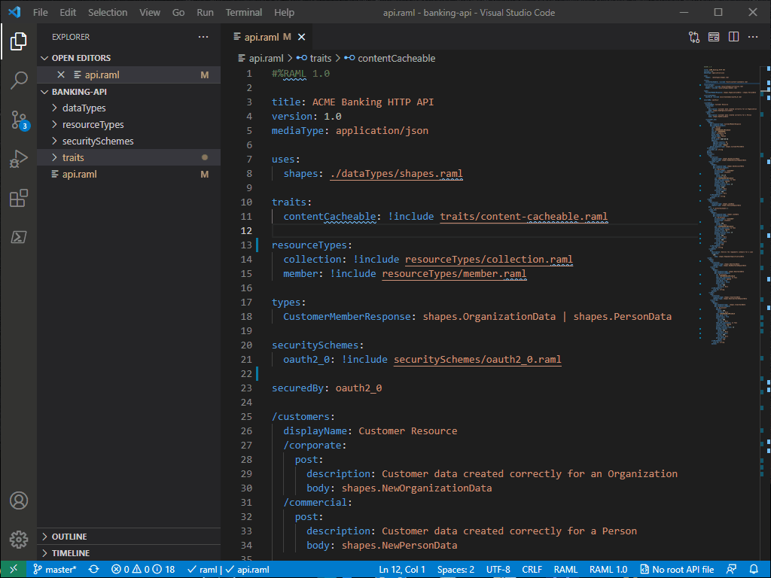Click the Open Preview icon in editor toolbar
The width and height of the screenshot is (771, 578).
click(714, 37)
